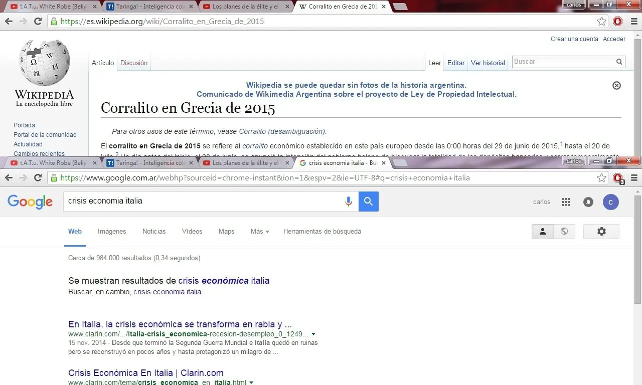Open result Crisis Económica En Italia | Clarin.com
Viewport: 642px width, 385px height.
(x=146, y=373)
